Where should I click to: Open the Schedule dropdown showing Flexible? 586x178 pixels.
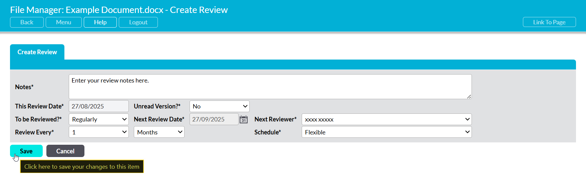[386, 132]
